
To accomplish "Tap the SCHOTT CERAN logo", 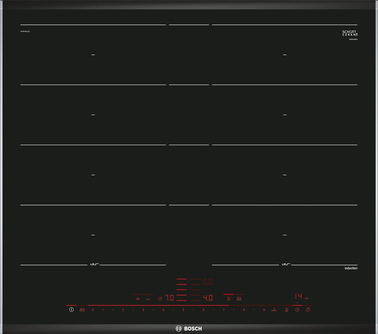I will pyautogui.click(x=350, y=33).
